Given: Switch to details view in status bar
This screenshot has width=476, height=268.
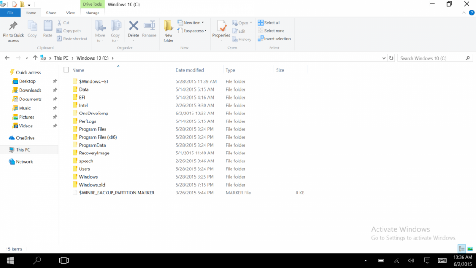Looking at the screenshot, I should click(462, 249).
